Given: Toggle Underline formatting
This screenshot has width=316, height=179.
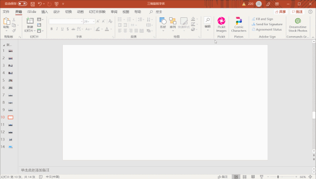Looking at the screenshot, I should tap(62, 29).
